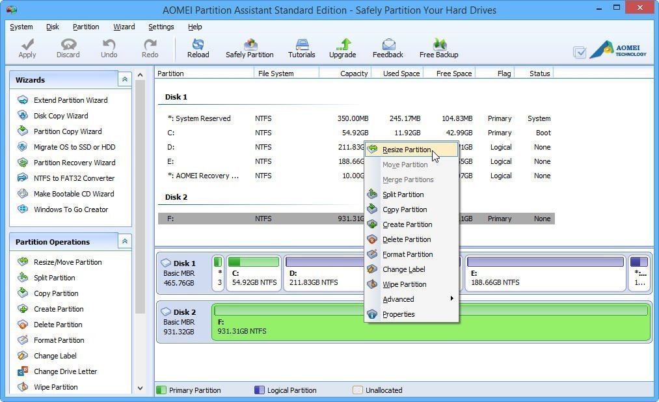Expand the Advanced submenu
This screenshot has width=659, height=402.
click(398, 299)
